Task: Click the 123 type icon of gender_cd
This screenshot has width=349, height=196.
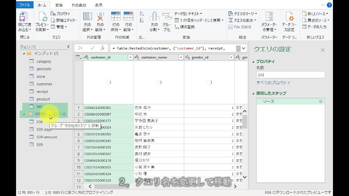Action: 187,57
